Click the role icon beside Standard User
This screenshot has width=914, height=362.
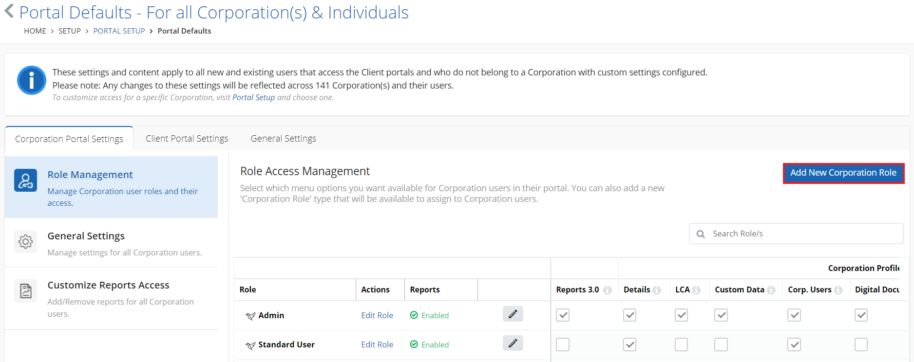250,345
